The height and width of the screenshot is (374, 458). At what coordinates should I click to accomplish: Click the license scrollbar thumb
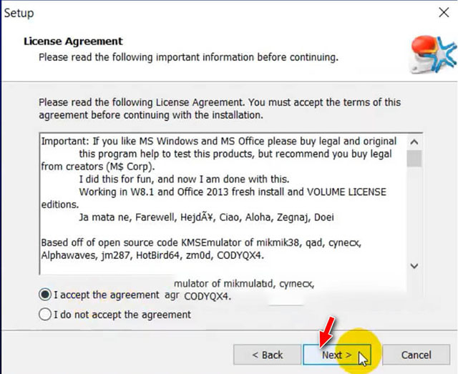(x=414, y=158)
